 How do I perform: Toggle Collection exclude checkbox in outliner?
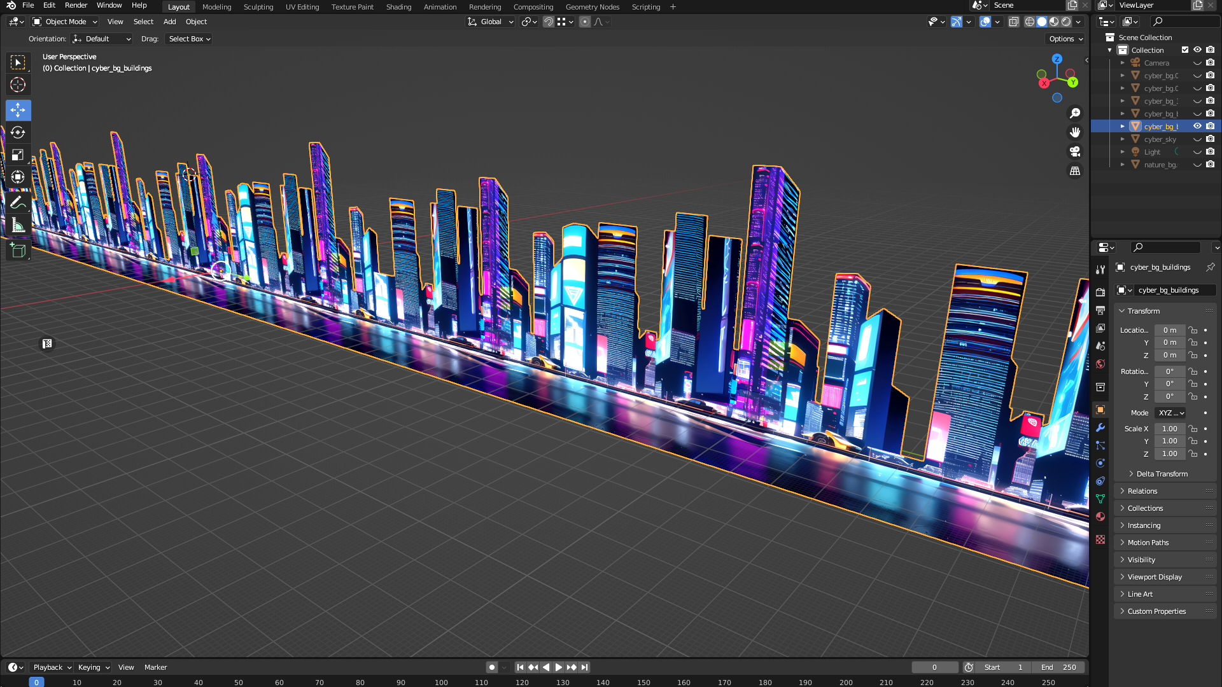coord(1185,50)
